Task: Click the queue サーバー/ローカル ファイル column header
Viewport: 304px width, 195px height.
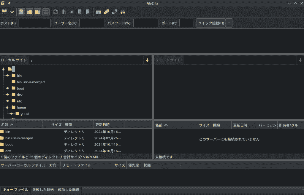Action: click(x=23, y=165)
